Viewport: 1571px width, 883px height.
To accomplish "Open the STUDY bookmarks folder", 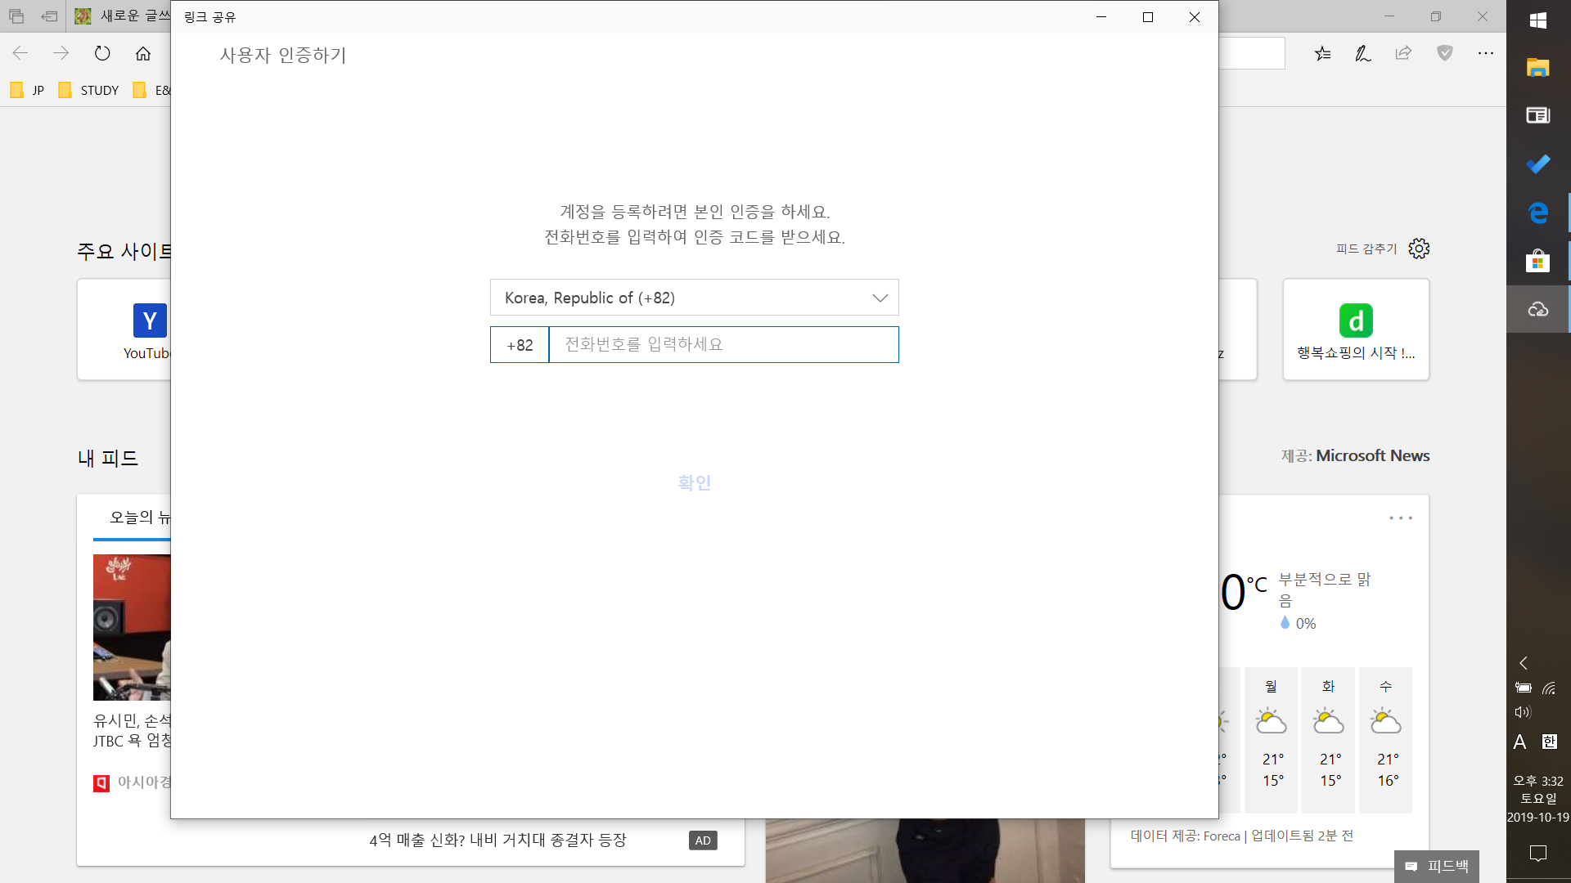I will pos(89,90).
